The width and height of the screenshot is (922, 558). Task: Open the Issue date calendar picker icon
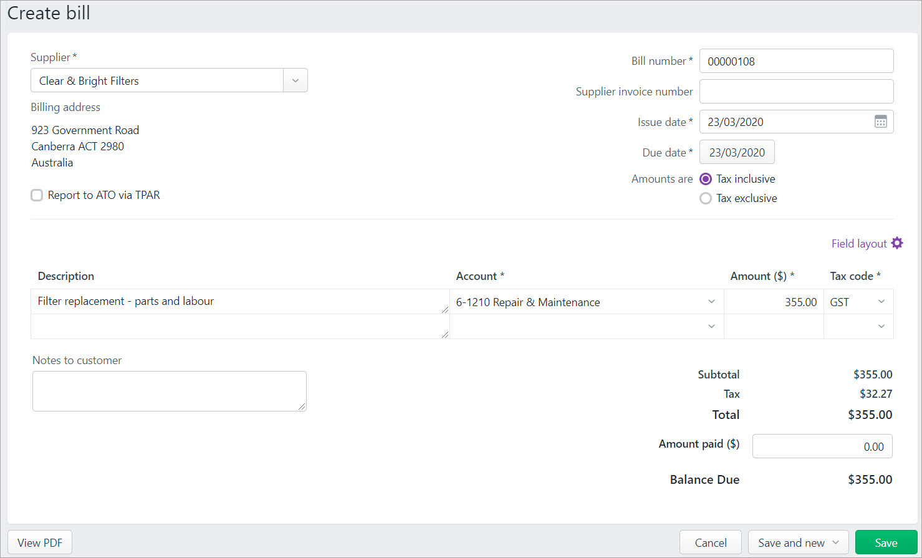tap(880, 122)
